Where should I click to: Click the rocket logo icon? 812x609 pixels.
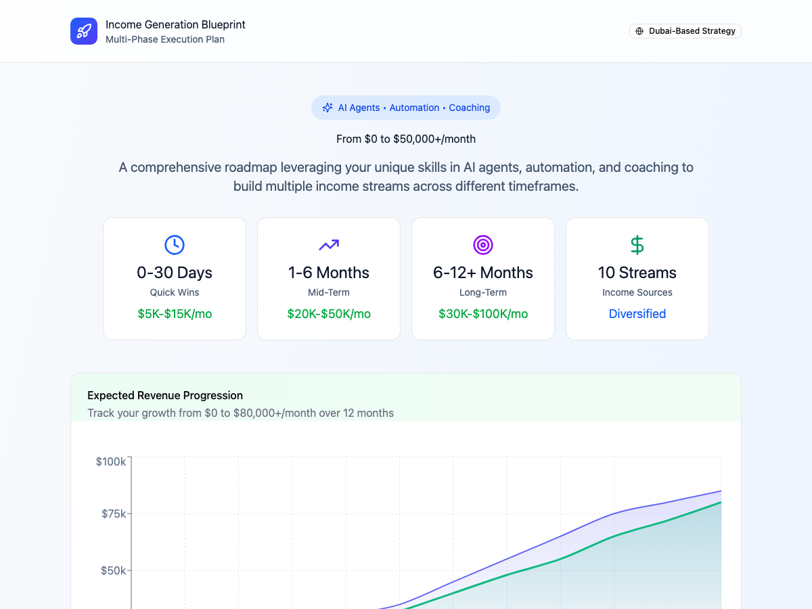click(x=84, y=31)
